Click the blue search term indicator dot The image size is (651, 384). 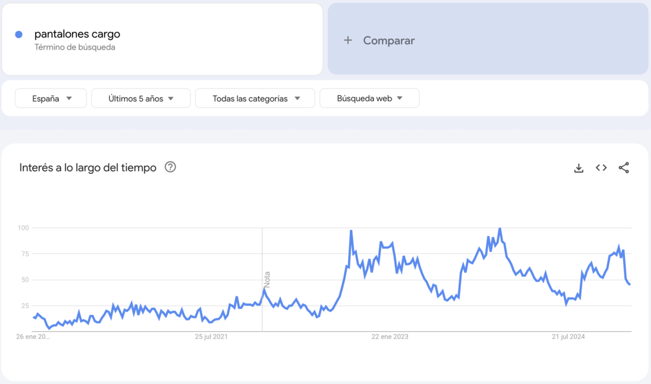(18, 34)
